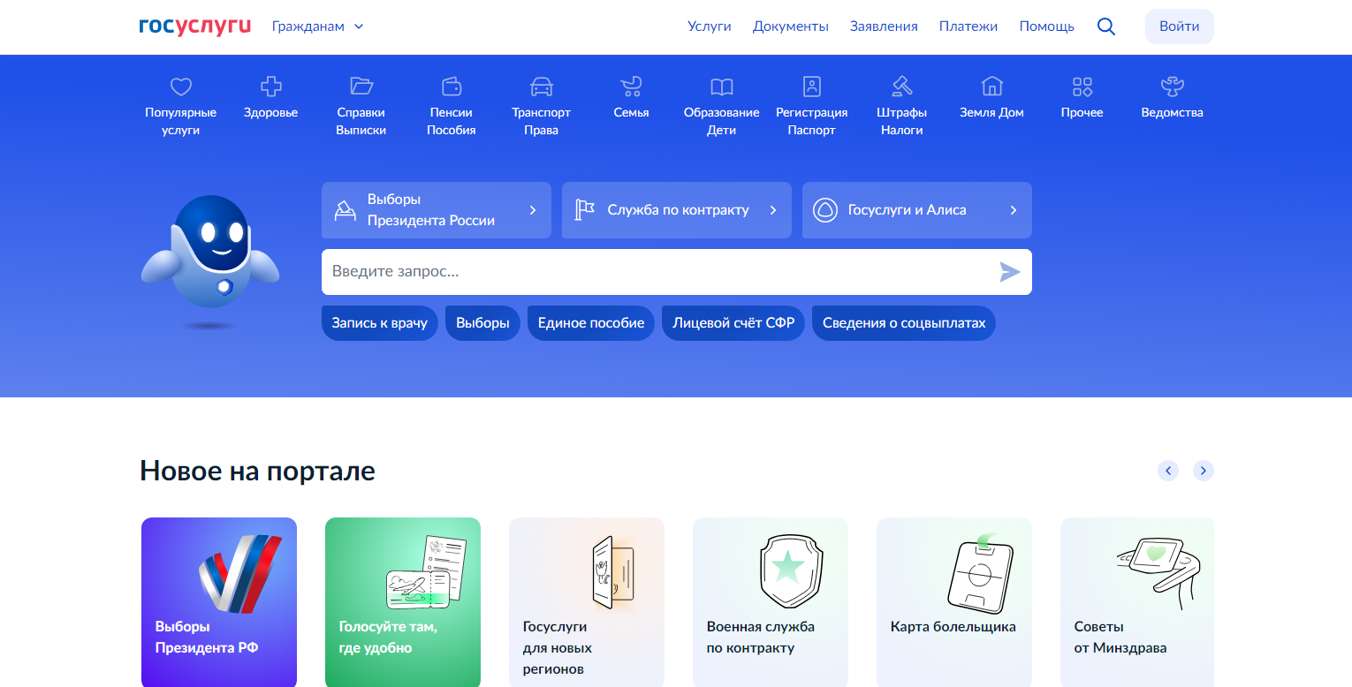Open the Земля Дом house icon
This screenshot has height=687, width=1352.
tap(992, 87)
